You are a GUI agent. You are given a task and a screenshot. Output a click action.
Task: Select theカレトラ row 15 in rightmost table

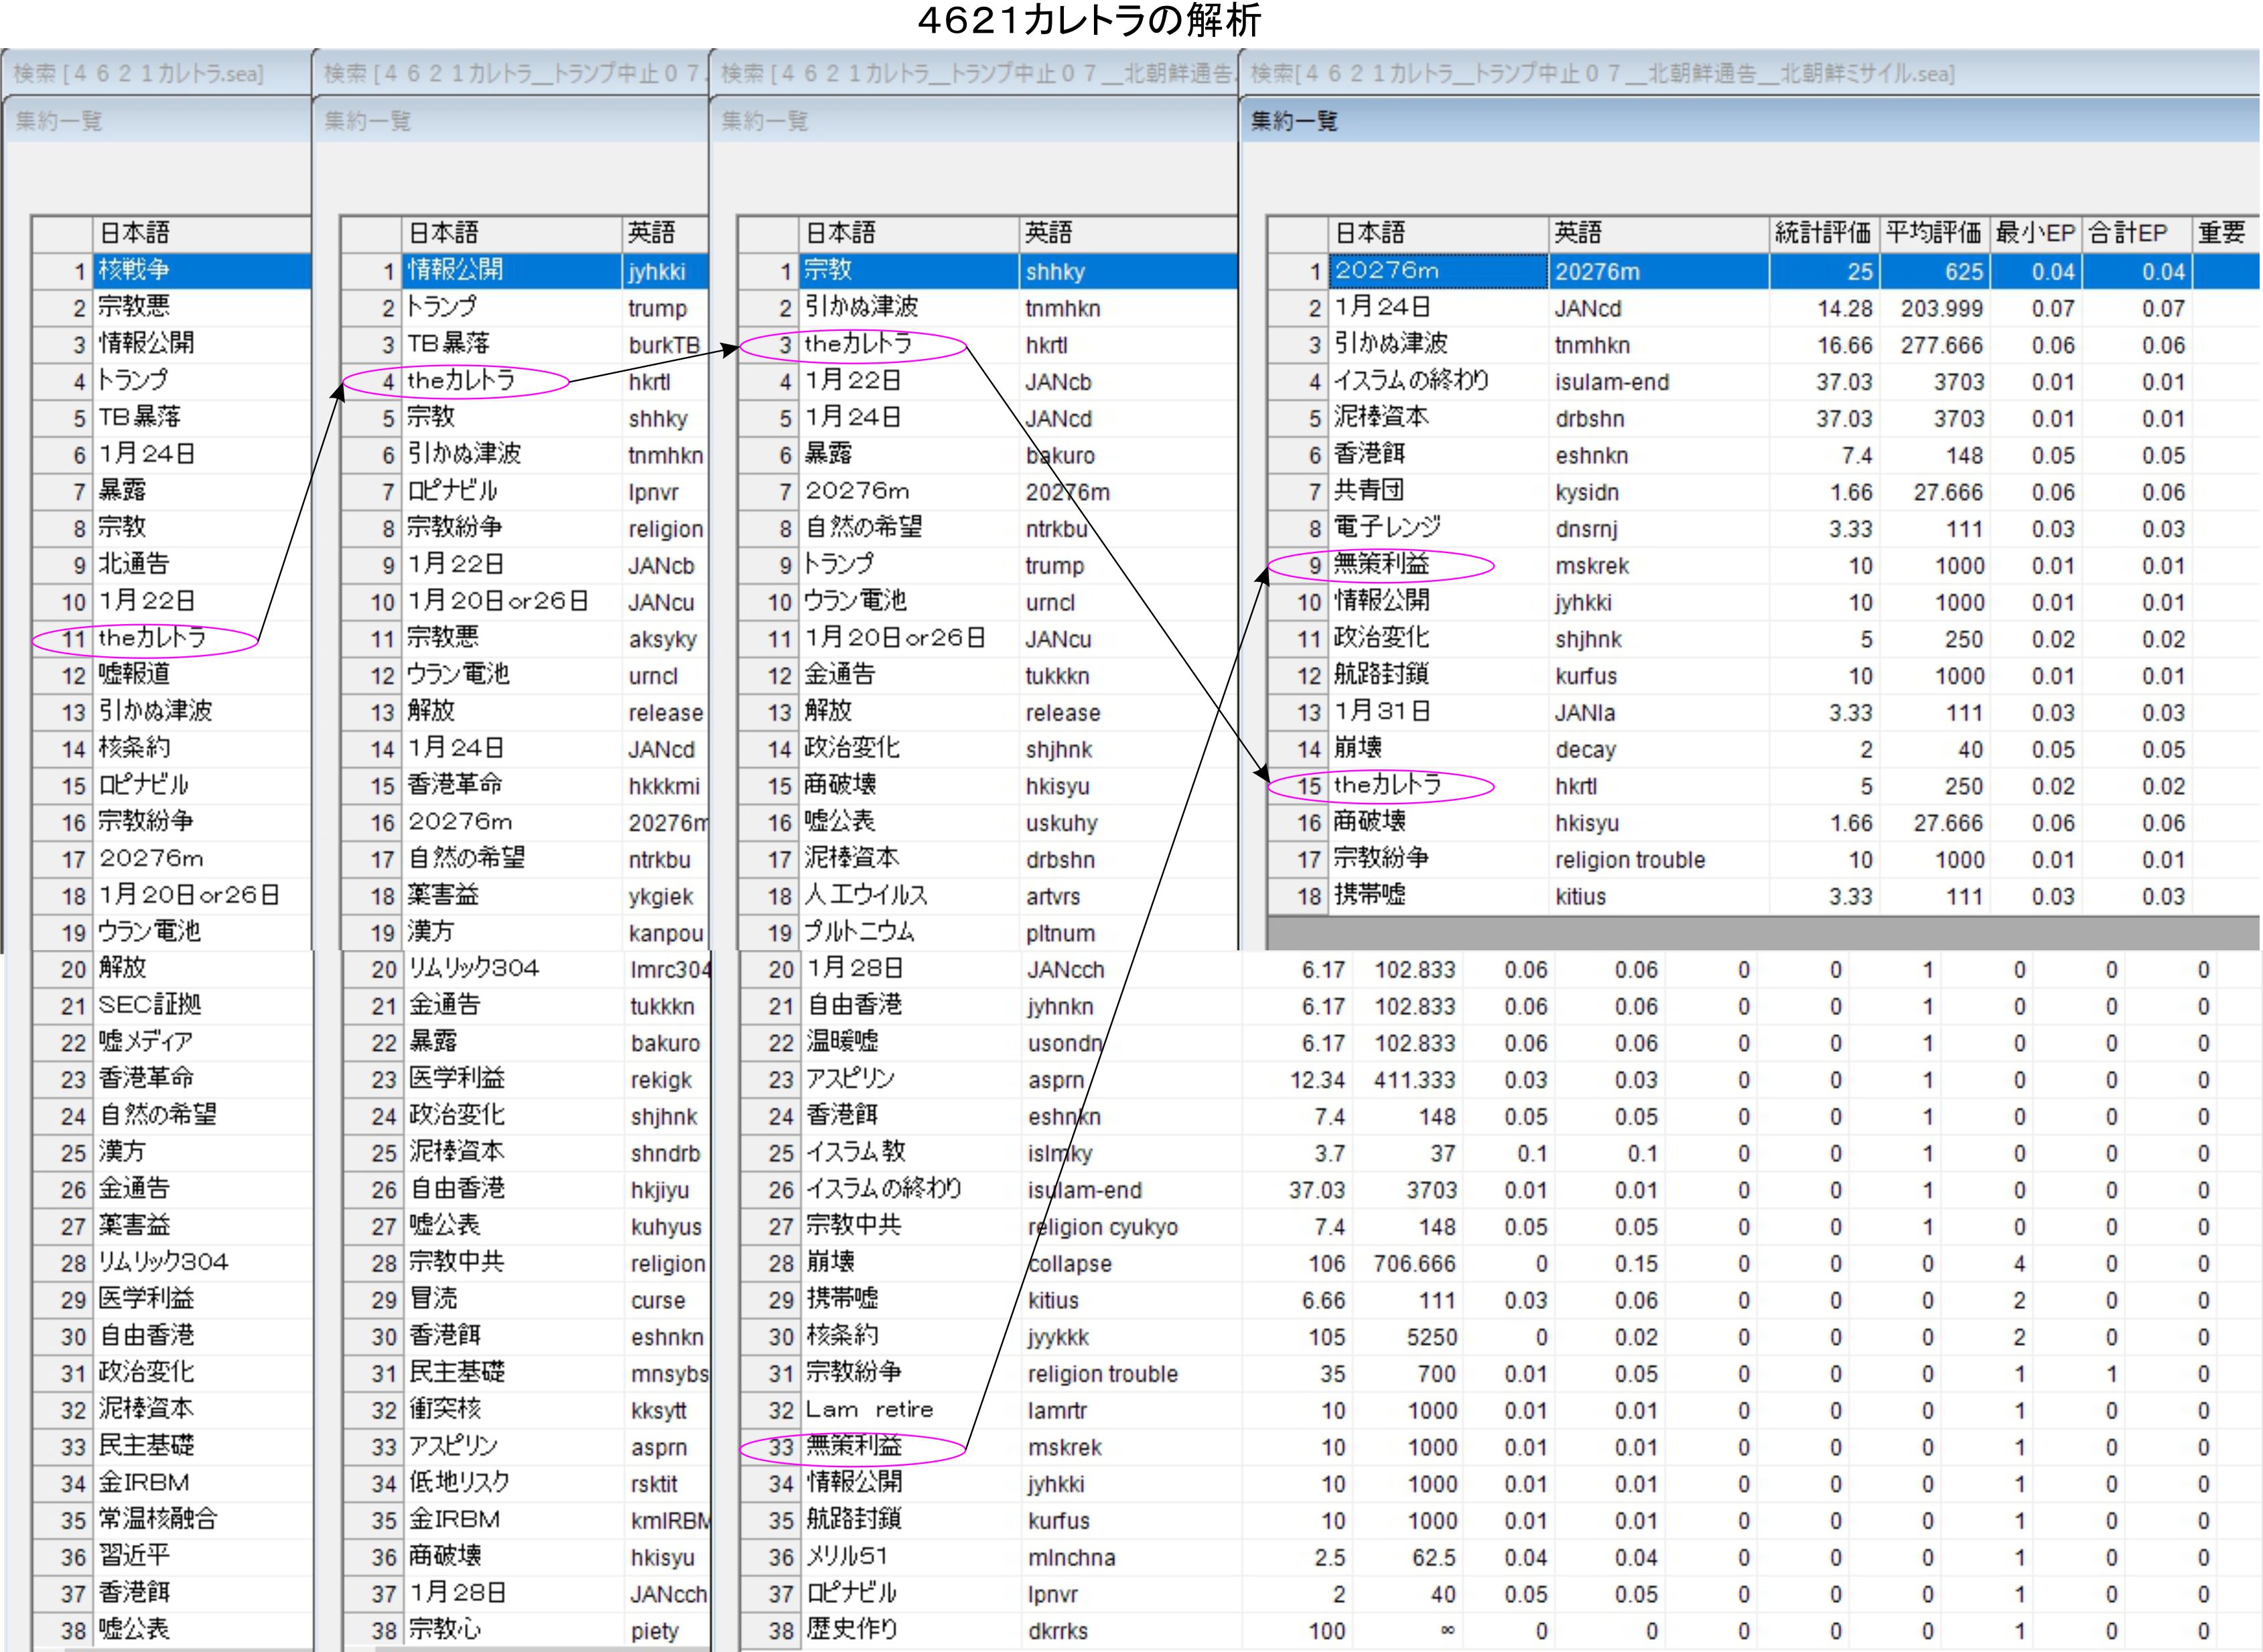(x=1387, y=785)
